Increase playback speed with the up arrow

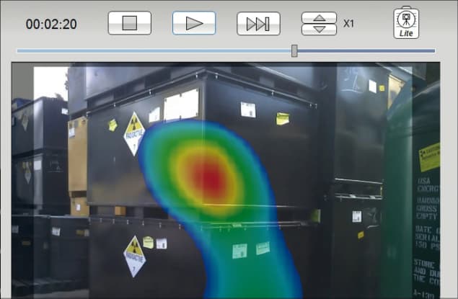[319, 17]
